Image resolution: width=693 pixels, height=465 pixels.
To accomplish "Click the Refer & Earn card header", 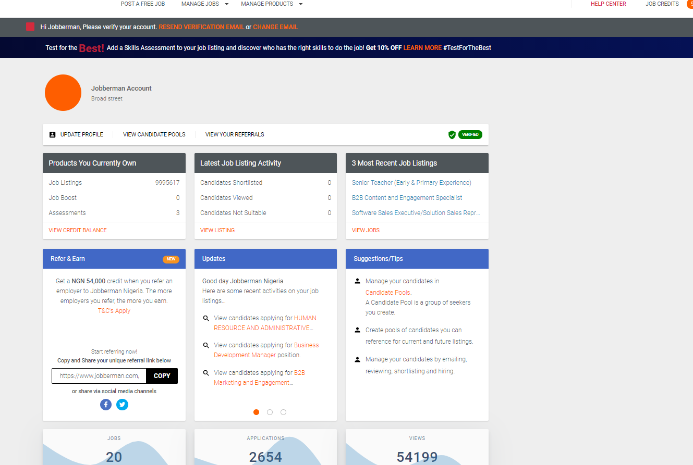I will pyautogui.click(x=114, y=259).
